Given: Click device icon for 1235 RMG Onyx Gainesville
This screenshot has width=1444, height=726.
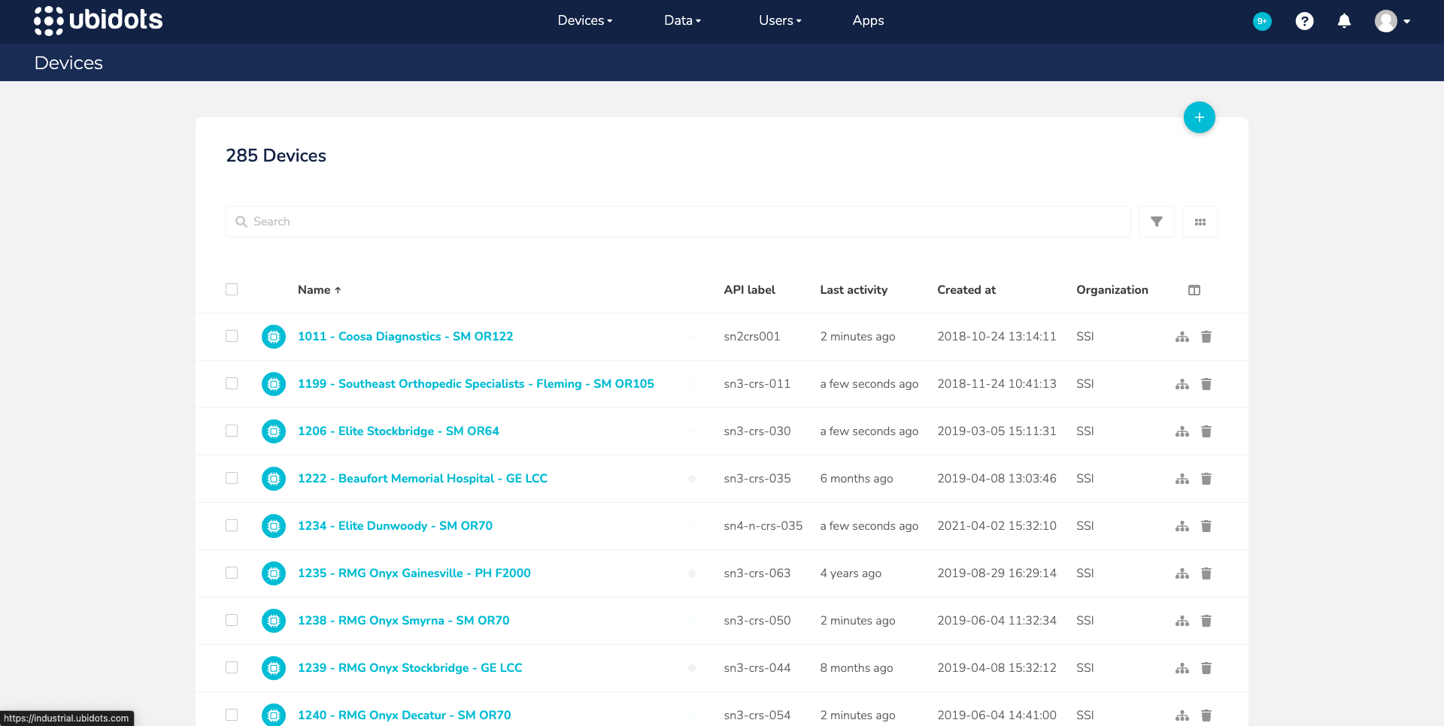Looking at the screenshot, I should coord(274,573).
